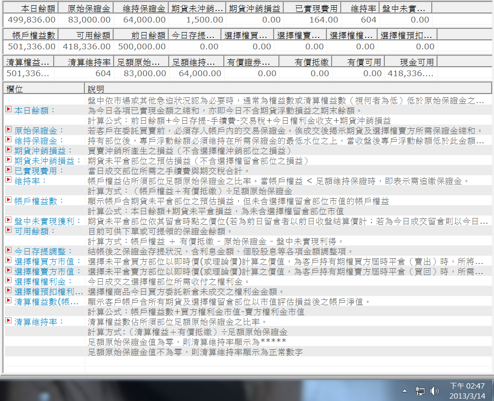This screenshot has width=494, height=401.
Task: Select the 本日餘額： row label
Action: pyautogui.click(x=35, y=111)
